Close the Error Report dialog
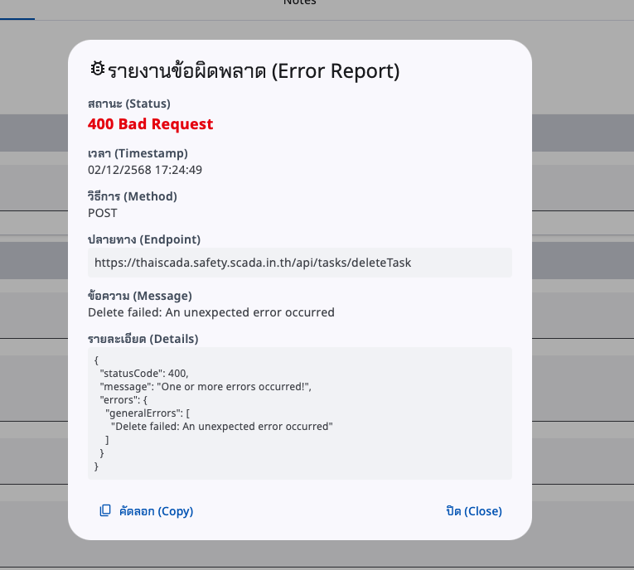Image resolution: width=634 pixels, height=570 pixels. [474, 511]
